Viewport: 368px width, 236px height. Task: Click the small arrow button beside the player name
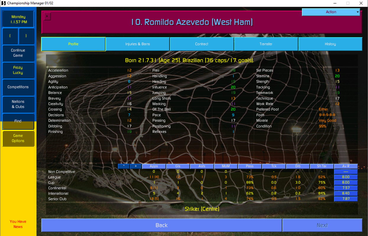(47, 17)
